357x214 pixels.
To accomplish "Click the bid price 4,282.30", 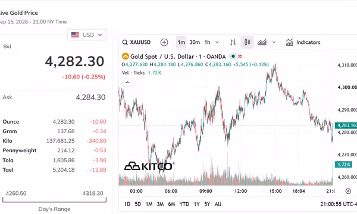I will click(74, 61).
